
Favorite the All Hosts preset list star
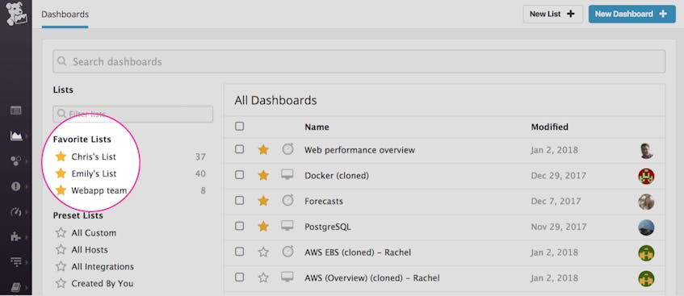(61, 250)
